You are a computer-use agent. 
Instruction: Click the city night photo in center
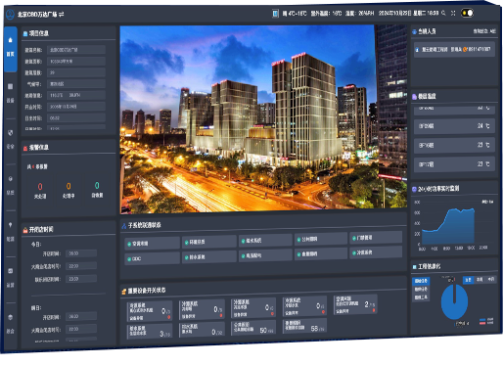[263, 119]
